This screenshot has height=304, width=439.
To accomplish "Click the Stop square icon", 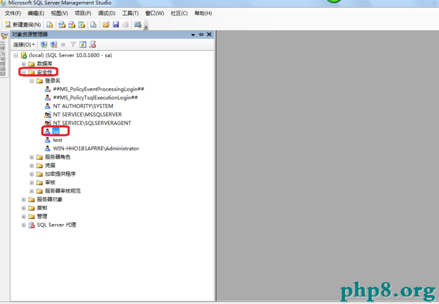I will coord(63,44).
